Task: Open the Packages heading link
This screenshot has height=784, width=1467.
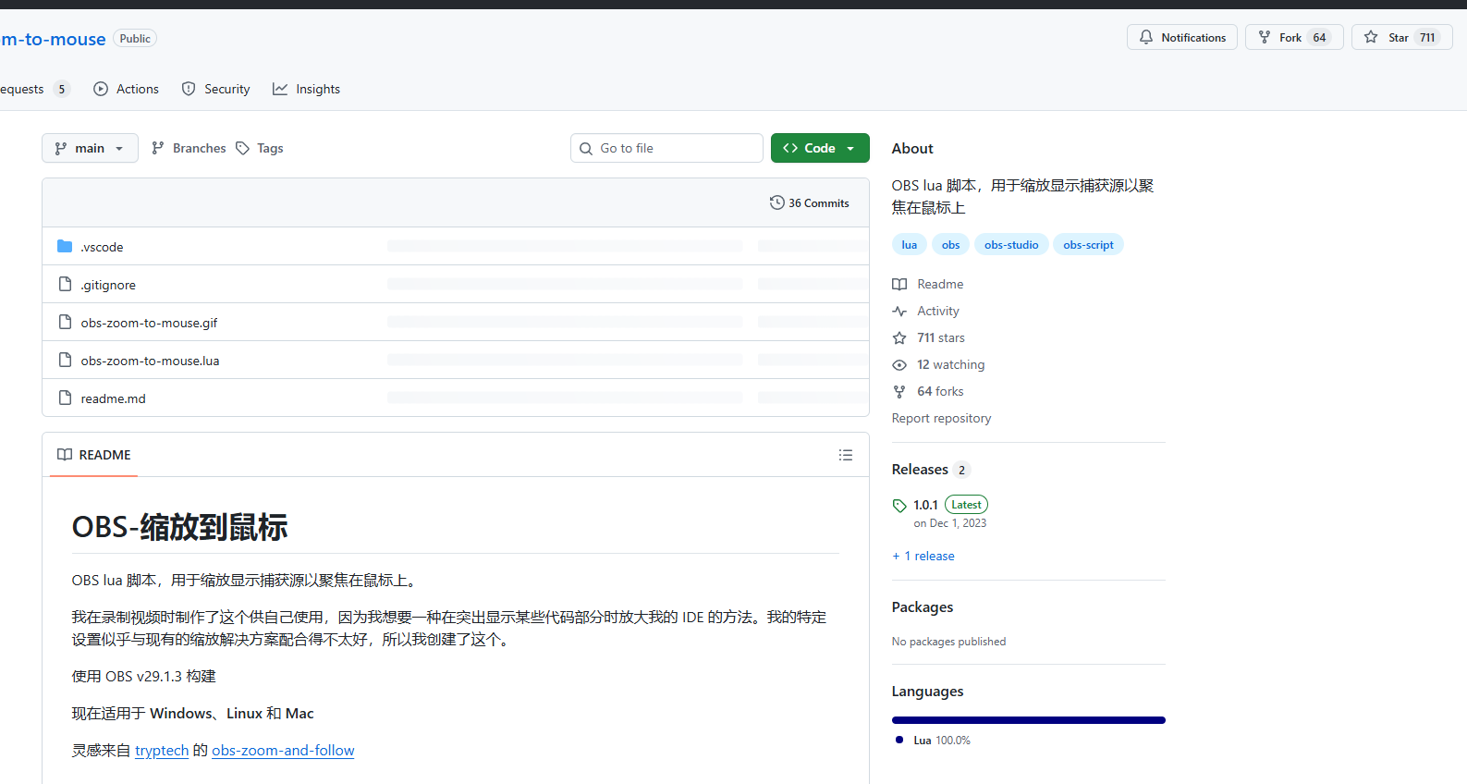Action: pyautogui.click(x=923, y=606)
